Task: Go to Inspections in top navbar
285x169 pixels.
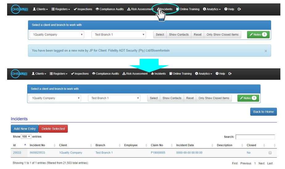Action: pos(83,9)
